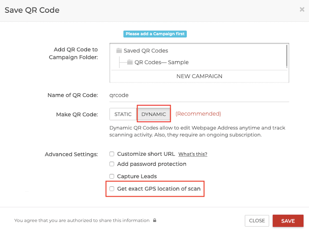
Task: Click the campaign folder list scrollbar
Action: coord(287,56)
